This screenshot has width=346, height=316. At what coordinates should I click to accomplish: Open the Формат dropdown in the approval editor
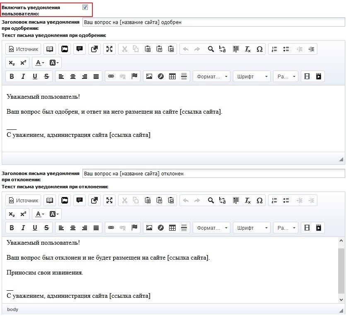[212, 76]
